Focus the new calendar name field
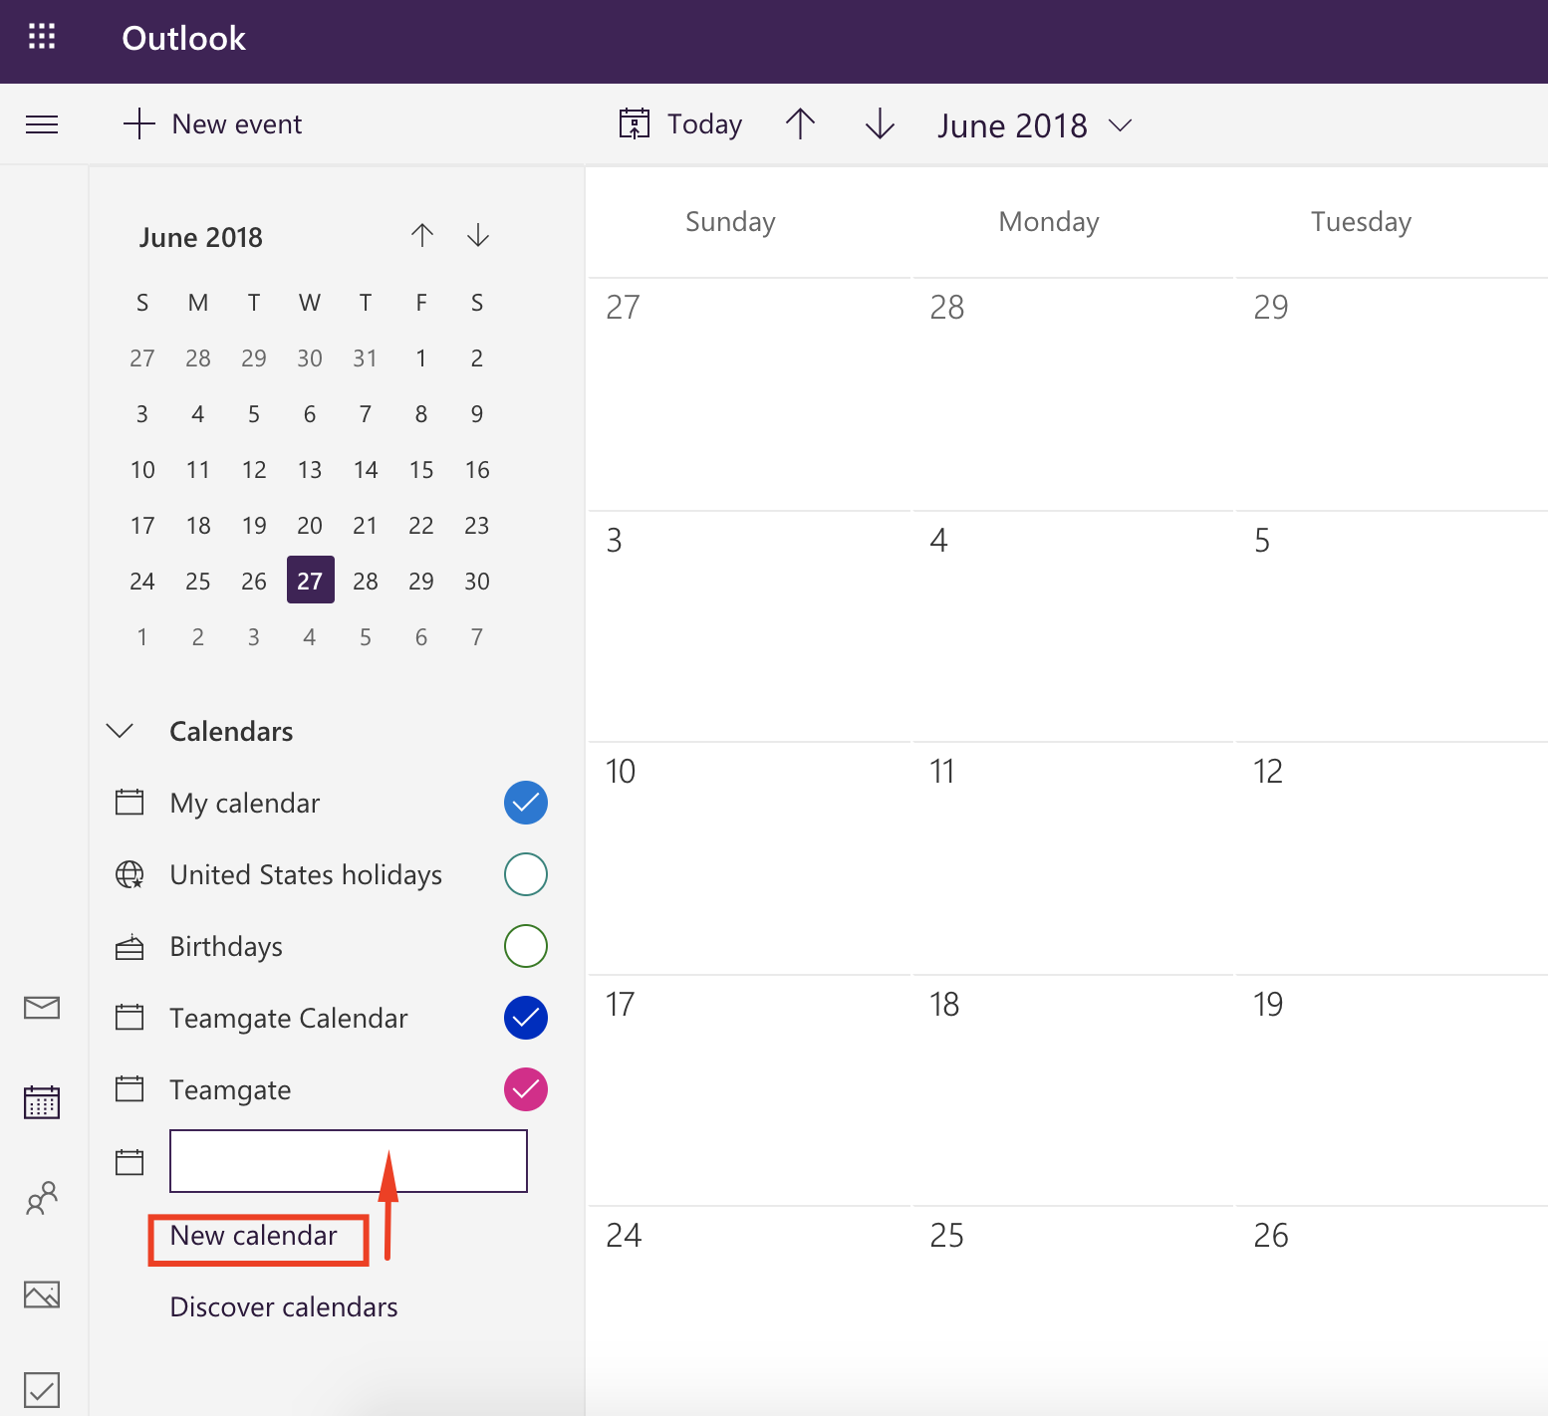This screenshot has width=1548, height=1416. tap(349, 1161)
